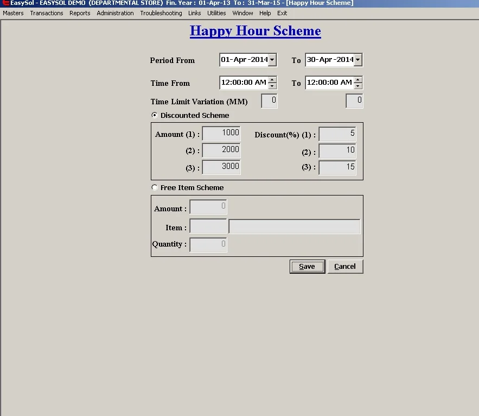Open the Transactions menu
Screen dimensions: 479x416
pyautogui.click(x=47, y=13)
